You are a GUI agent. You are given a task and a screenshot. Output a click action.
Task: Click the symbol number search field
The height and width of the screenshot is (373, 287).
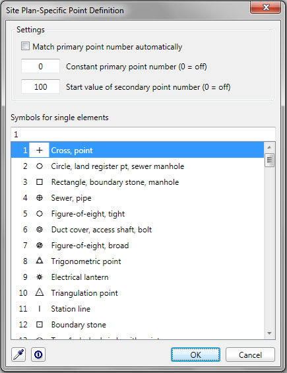click(x=143, y=135)
